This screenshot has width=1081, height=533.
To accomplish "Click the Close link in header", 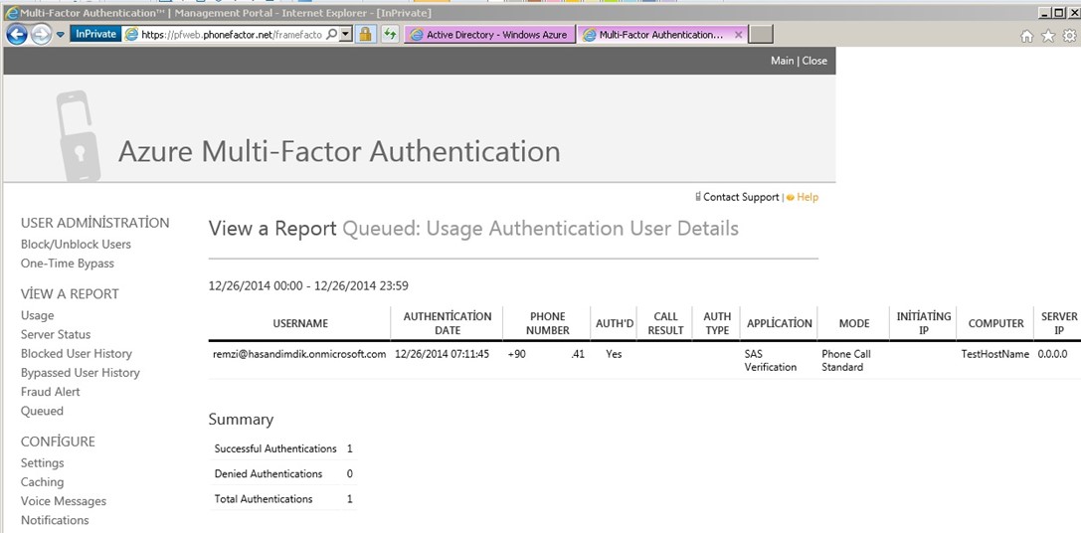I will coord(814,61).
